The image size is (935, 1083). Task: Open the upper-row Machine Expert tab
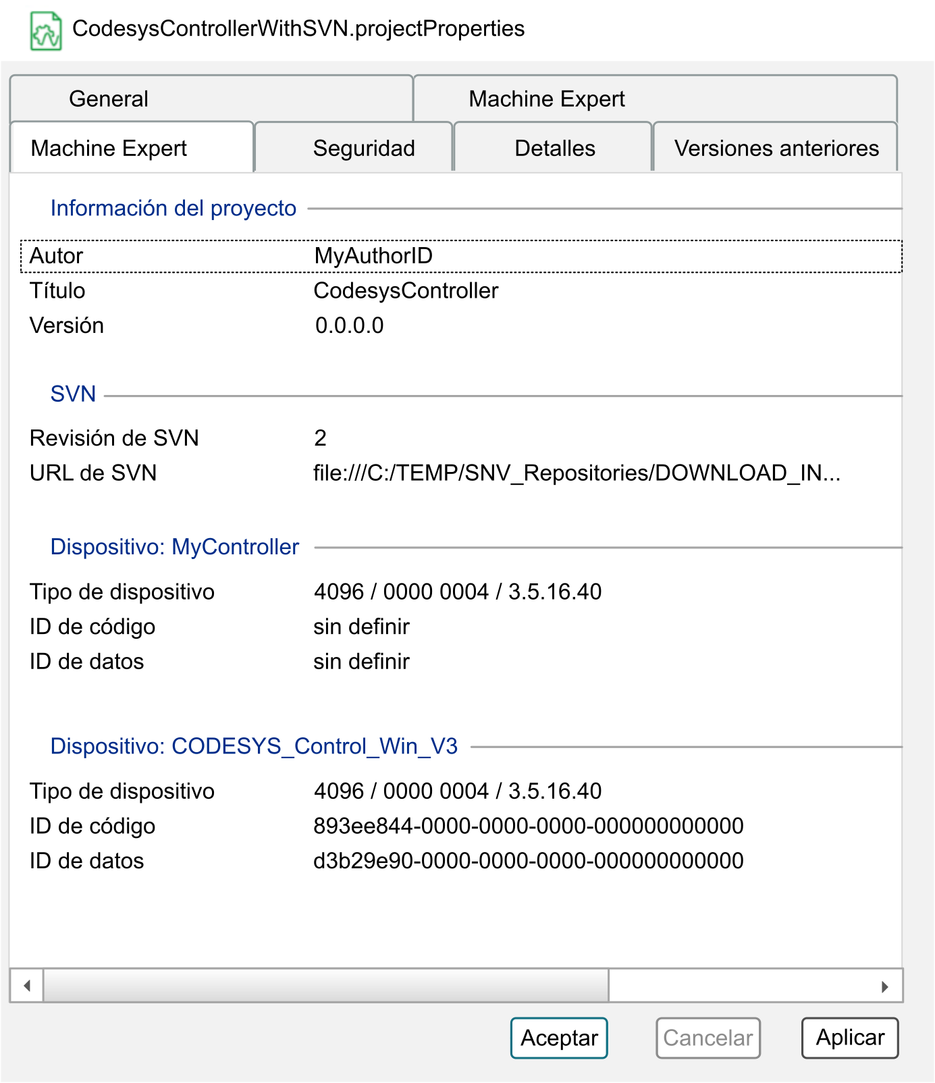[x=655, y=99]
